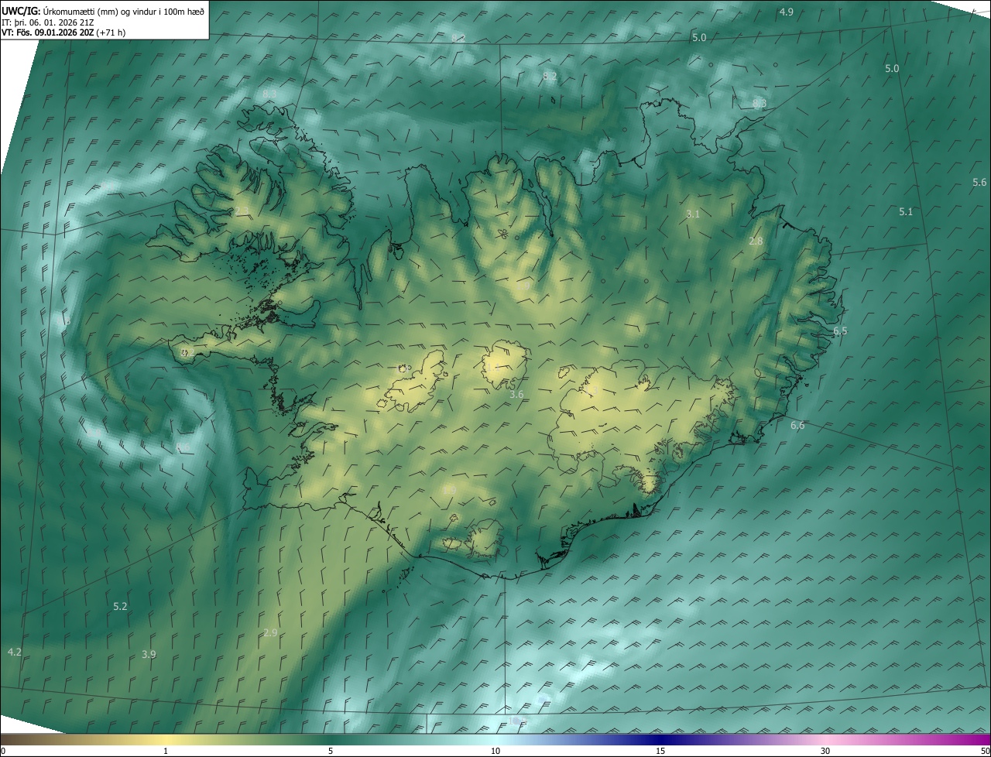Click the 5.2 value label

(120, 606)
